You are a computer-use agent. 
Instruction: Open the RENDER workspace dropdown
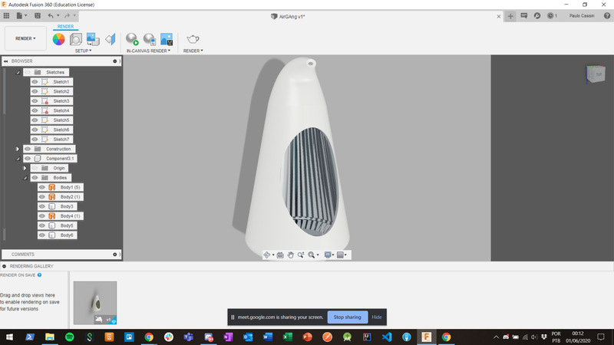click(25, 38)
